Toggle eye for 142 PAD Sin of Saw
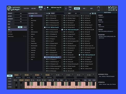Viewport: 126px width, 94px height. click(x=47, y=27)
